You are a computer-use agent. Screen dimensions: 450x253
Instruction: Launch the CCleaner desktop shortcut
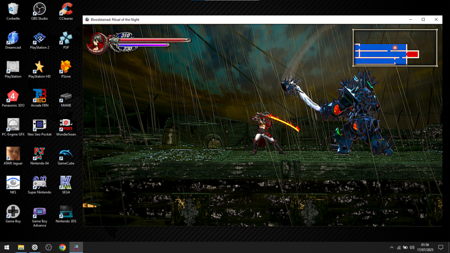click(66, 9)
